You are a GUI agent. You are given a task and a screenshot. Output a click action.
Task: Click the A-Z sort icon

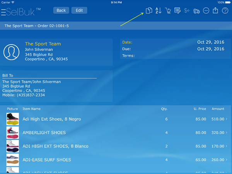click(x=159, y=10)
